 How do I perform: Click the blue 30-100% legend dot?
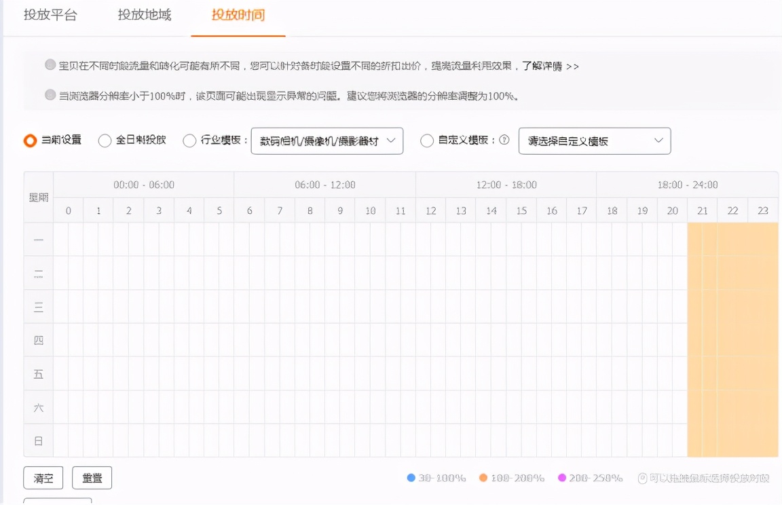tap(411, 478)
